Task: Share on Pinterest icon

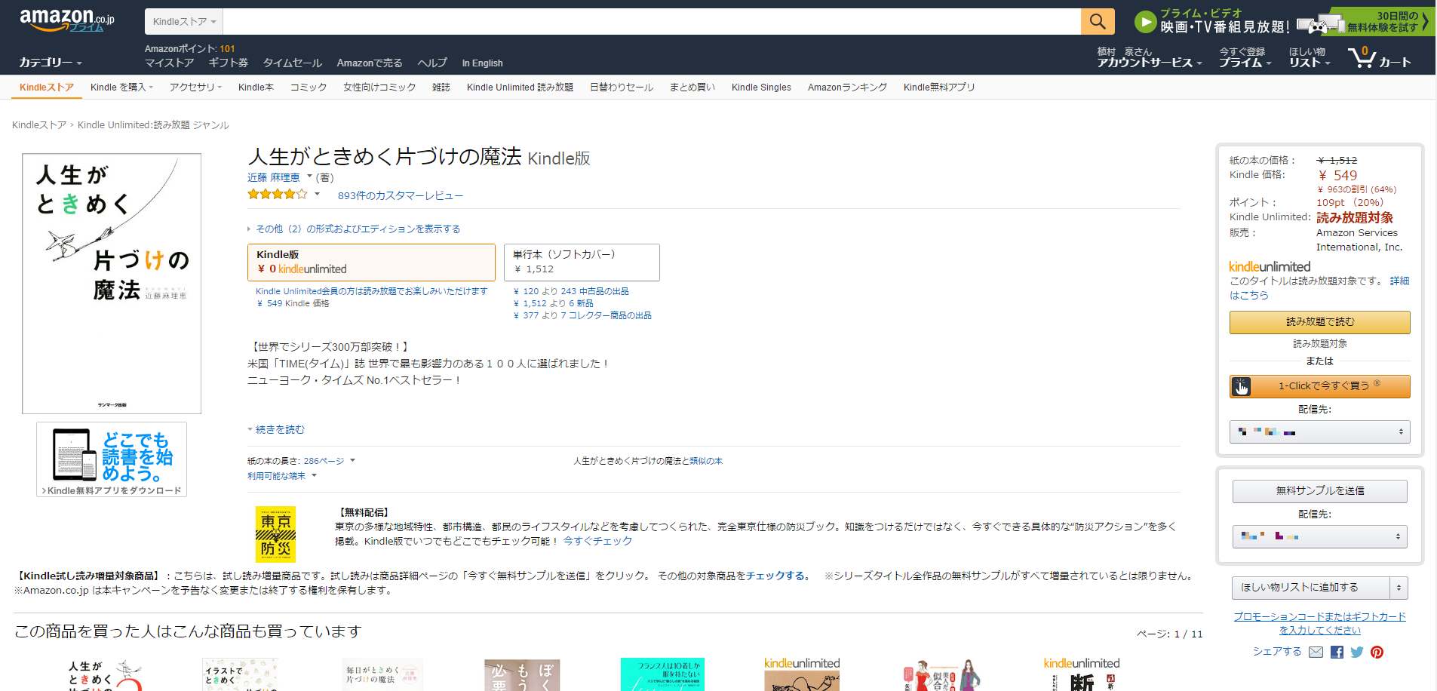Action: click(x=1377, y=653)
